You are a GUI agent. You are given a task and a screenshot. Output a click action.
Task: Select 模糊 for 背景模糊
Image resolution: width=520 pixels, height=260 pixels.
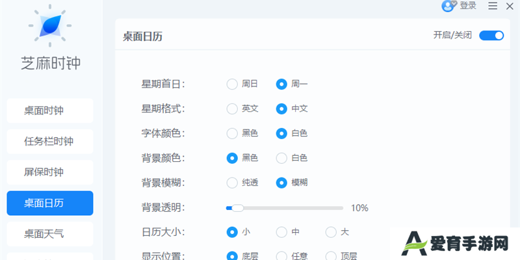(281, 183)
